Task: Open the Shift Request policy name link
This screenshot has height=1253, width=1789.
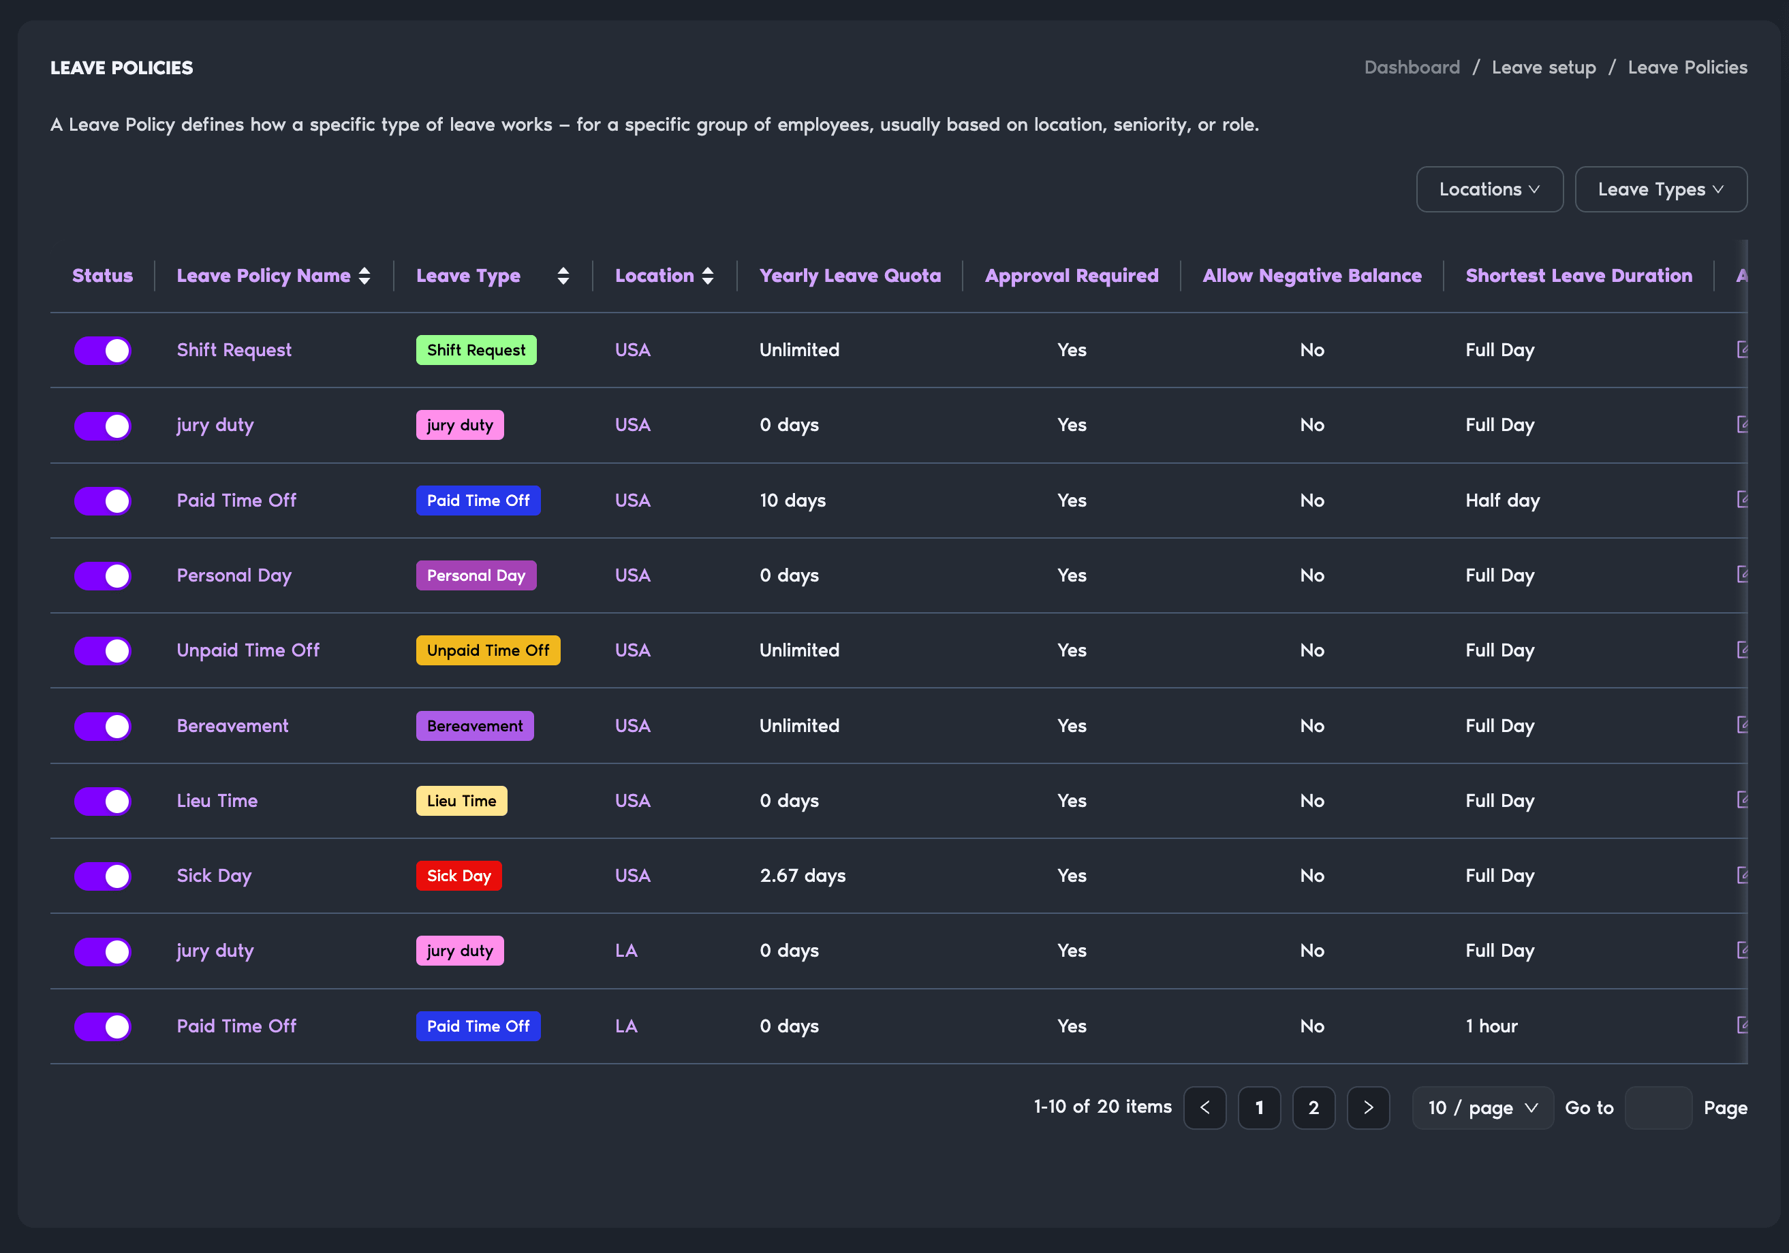Action: tap(234, 351)
